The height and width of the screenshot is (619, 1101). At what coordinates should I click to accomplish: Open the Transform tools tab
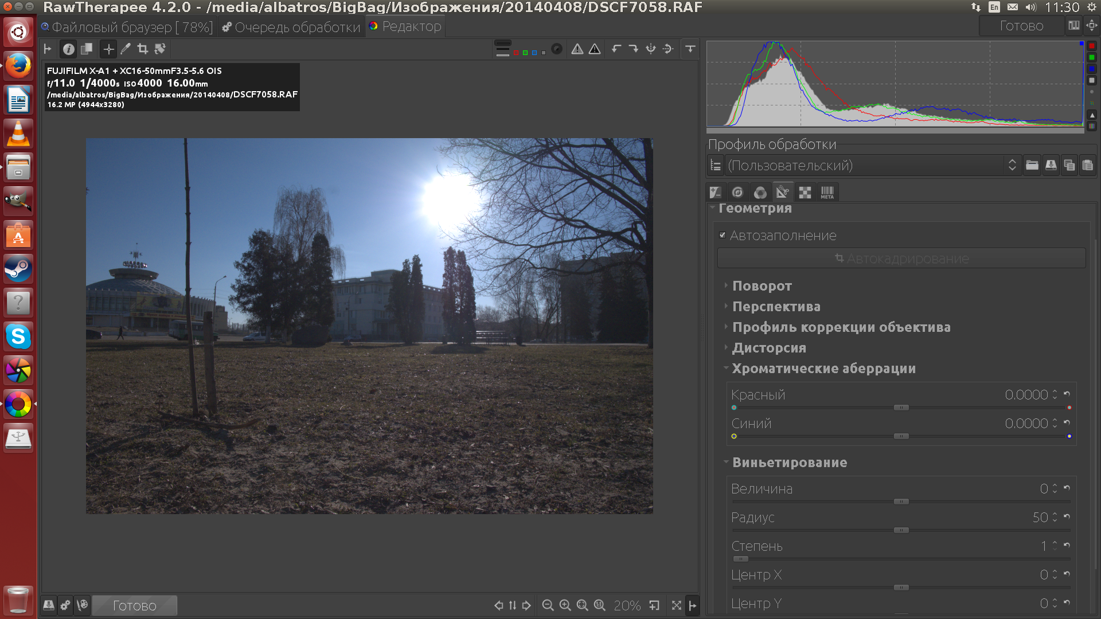coord(782,192)
